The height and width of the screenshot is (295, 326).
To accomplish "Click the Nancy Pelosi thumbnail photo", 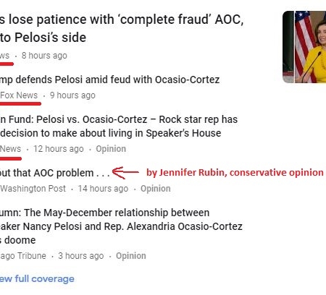I will click(304, 47).
